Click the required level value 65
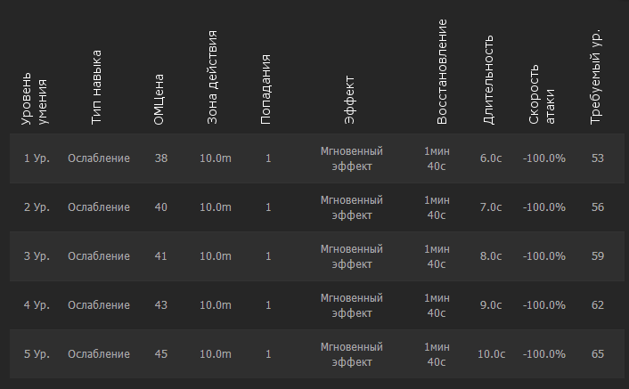The image size is (629, 389). (x=597, y=354)
